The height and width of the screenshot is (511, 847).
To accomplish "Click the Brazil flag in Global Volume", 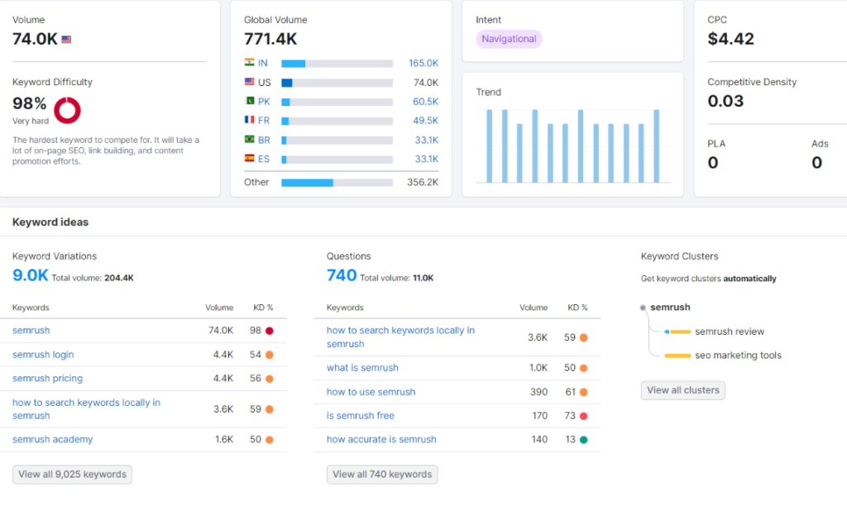I will [x=247, y=139].
